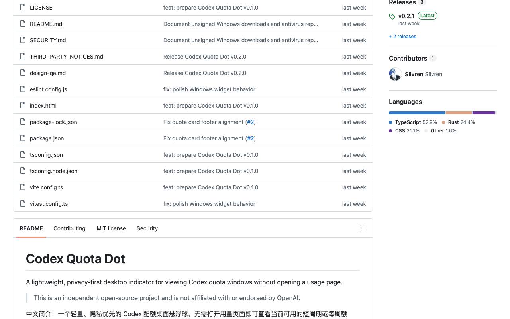510x319 pixels.
Task: Open the Releases heading link
Action: point(402,2)
